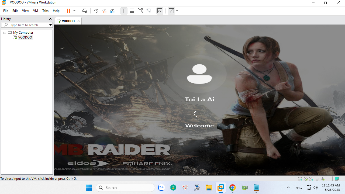Image resolution: width=345 pixels, height=194 pixels.
Task: Toggle Unity mode icon
Action: pos(148,11)
